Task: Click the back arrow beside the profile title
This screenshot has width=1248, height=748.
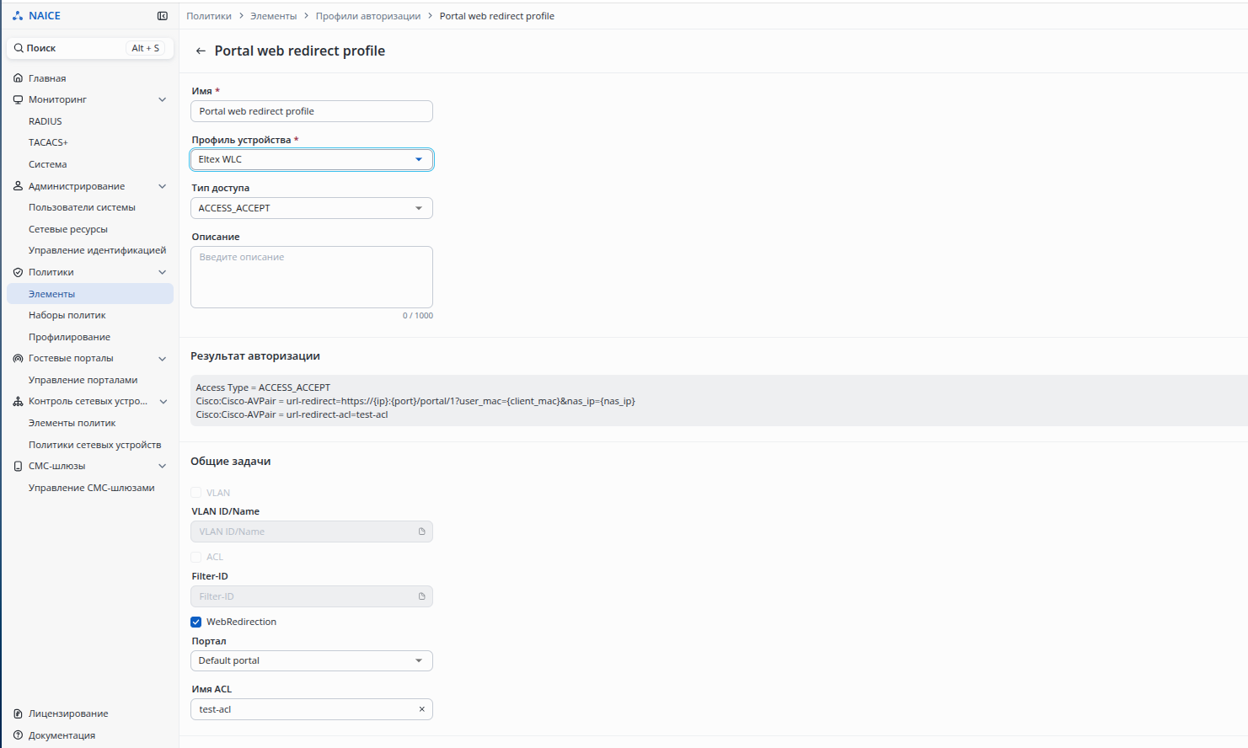Action: coord(201,51)
